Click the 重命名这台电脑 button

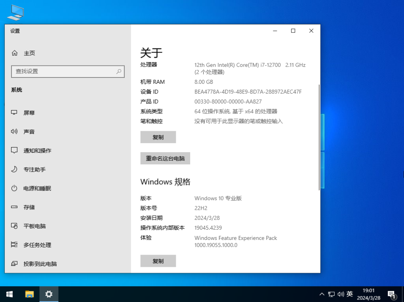[x=165, y=158]
